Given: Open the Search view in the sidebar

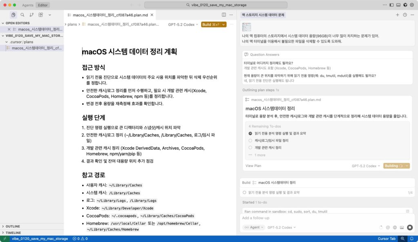Looking at the screenshot, I should 22,15.
